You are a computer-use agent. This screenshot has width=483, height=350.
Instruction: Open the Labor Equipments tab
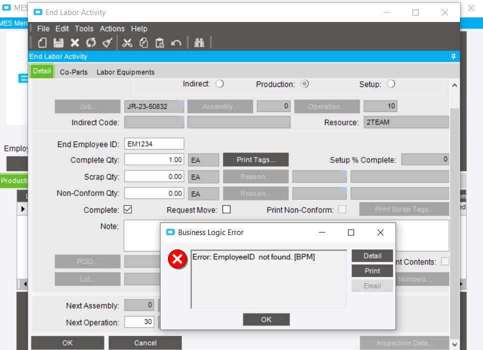pos(125,71)
